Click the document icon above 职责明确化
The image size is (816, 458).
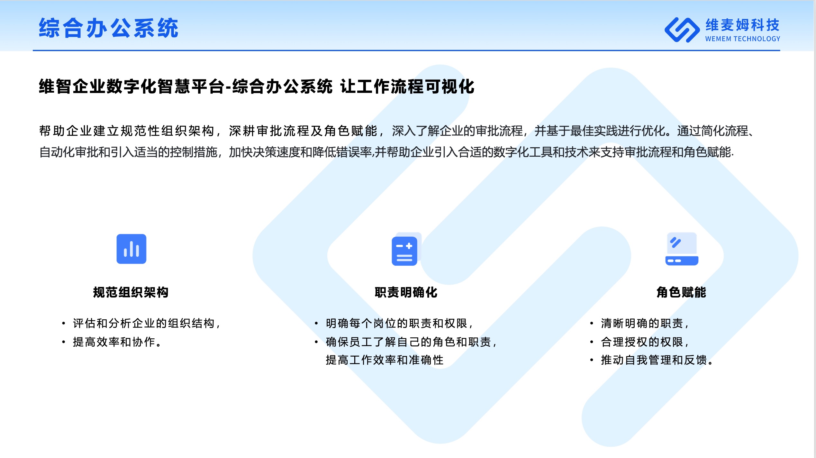coord(406,249)
